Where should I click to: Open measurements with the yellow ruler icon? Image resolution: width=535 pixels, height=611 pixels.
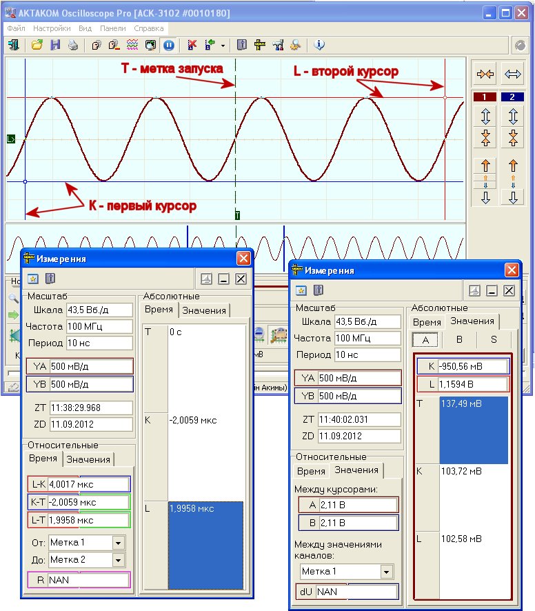coord(259,45)
